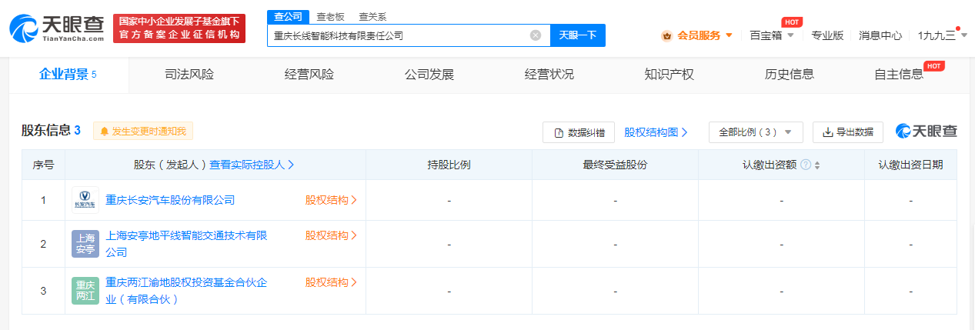The height and width of the screenshot is (330, 975).
Task: Expand 股权结构 for 重庆长安汽车 row
Action: 332,200
